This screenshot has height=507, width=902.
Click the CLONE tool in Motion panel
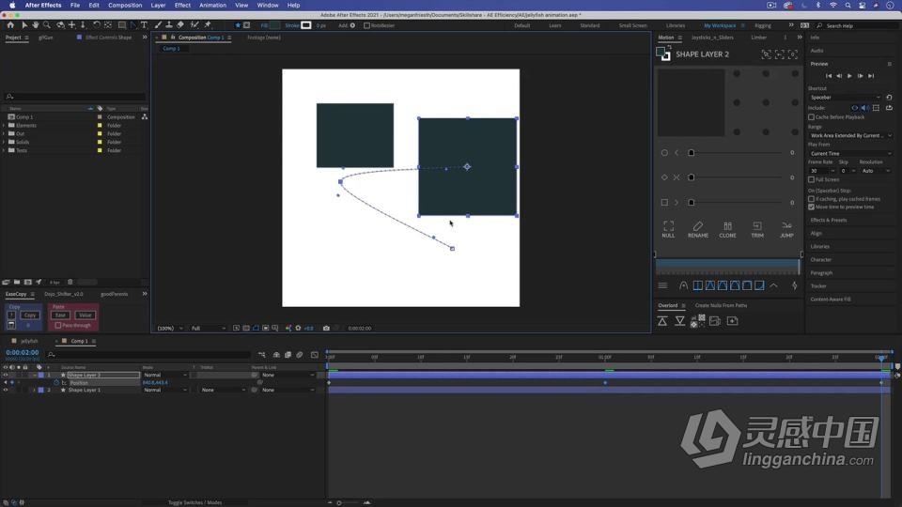pyautogui.click(x=727, y=229)
